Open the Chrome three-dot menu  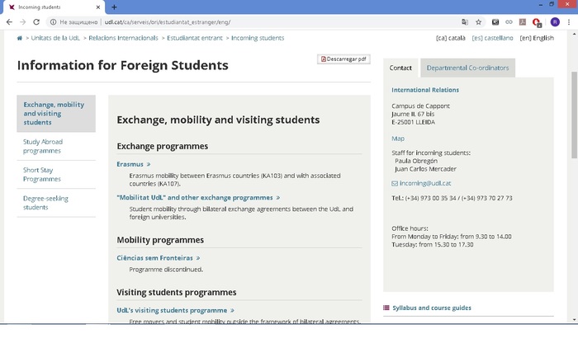569,22
